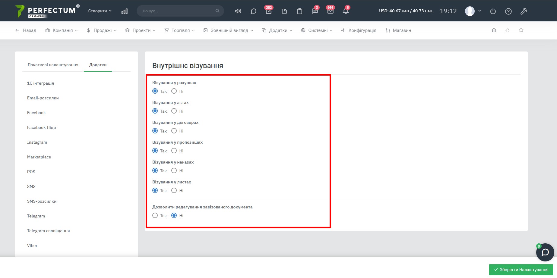Select Ні for Візування у наказах
Screen dimensions: 557x278
(x=174, y=170)
